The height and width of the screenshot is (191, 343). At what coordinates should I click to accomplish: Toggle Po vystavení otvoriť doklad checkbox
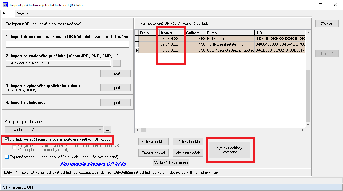point(15,147)
